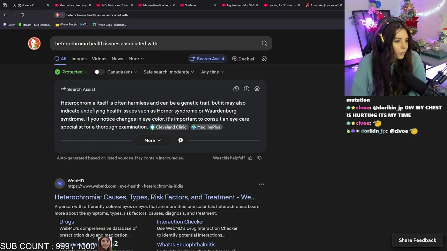This screenshot has height=251, width=447.
Task: Open the WebMD Drugs sitelink
Action: [67, 222]
